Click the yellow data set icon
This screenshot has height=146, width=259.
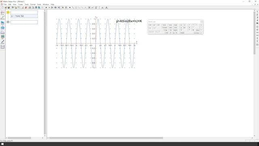(8, 12)
